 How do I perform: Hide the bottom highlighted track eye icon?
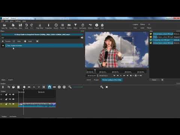13,104
